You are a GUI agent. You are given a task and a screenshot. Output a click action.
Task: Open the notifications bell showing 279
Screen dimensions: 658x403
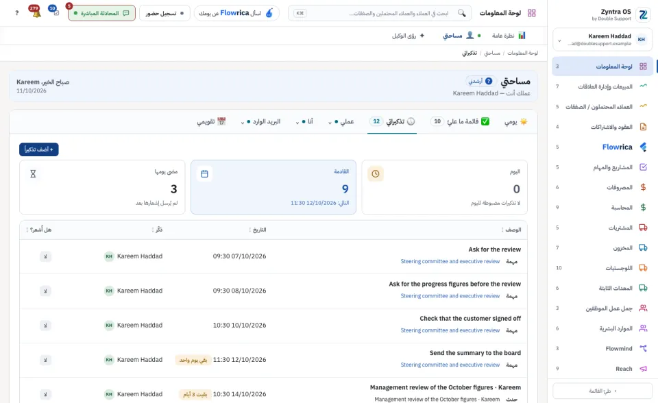tap(36, 12)
